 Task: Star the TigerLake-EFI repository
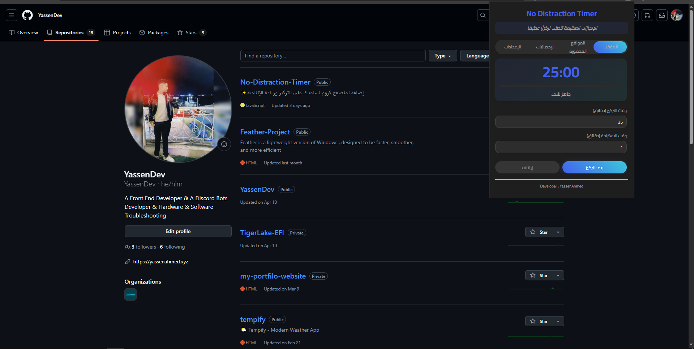click(x=539, y=232)
